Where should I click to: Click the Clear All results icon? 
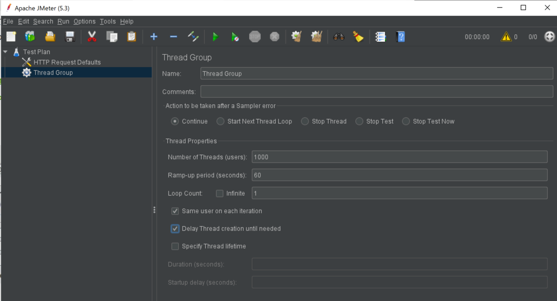pyautogui.click(x=317, y=37)
